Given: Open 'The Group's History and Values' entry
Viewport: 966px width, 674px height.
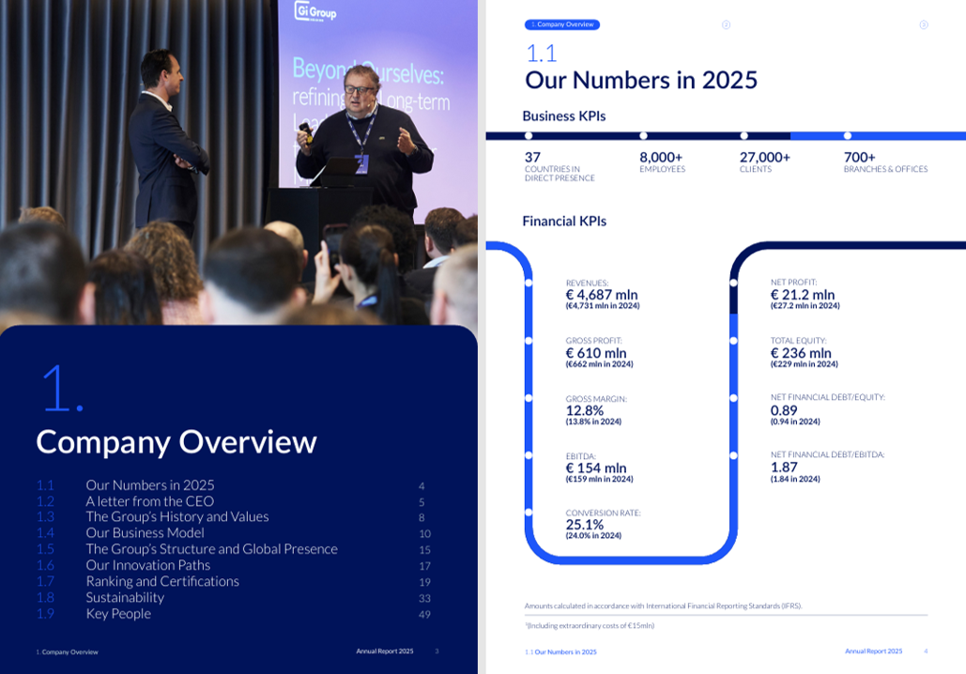Looking at the screenshot, I should point(177,517).
